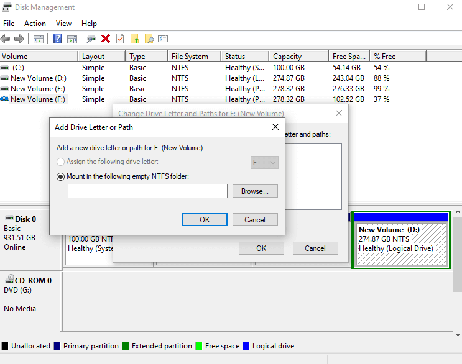The width and height of the screenshot is (462, 364).
Task: Click the Free space legend swatch
Action: click(199, 346)
